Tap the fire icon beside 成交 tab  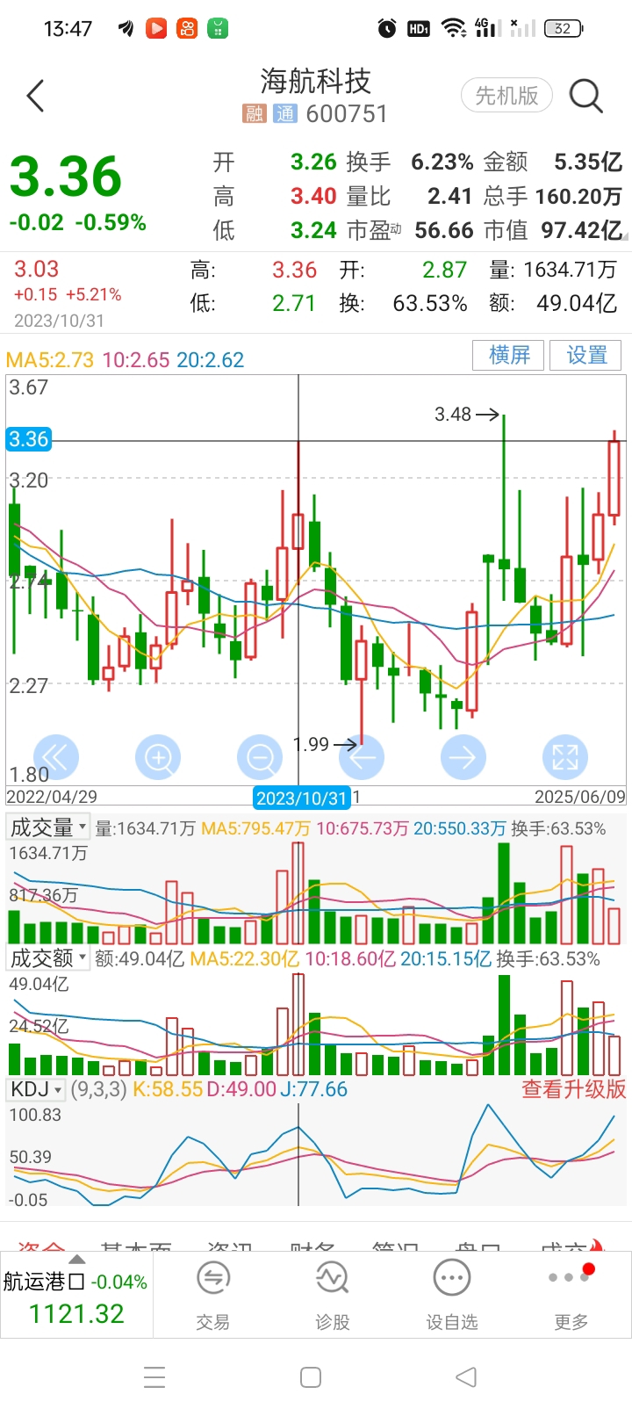(x=598, y=1246)
